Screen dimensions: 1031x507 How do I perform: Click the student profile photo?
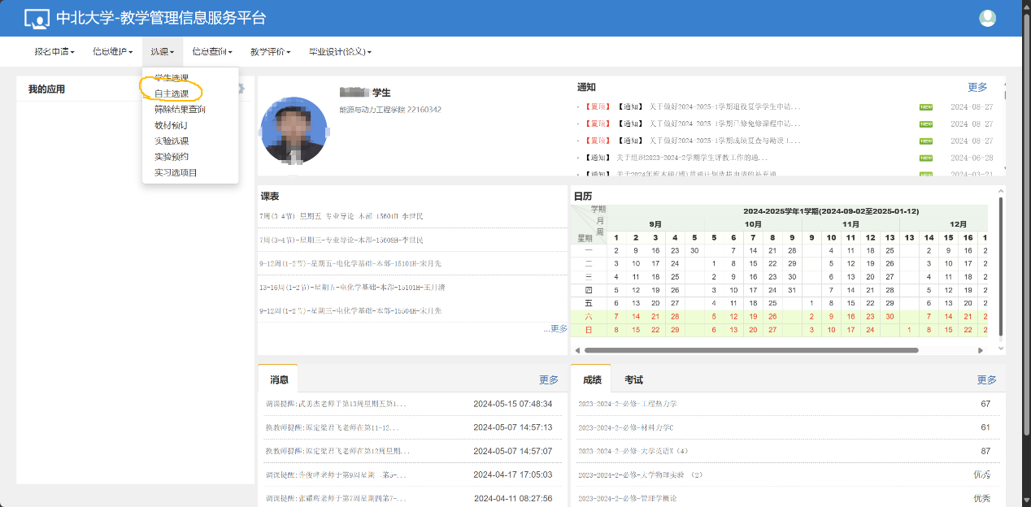point(294,131)
